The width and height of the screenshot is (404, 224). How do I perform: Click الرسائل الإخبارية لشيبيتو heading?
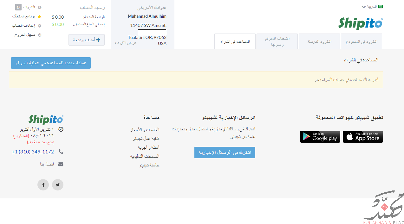coord(229,117)
